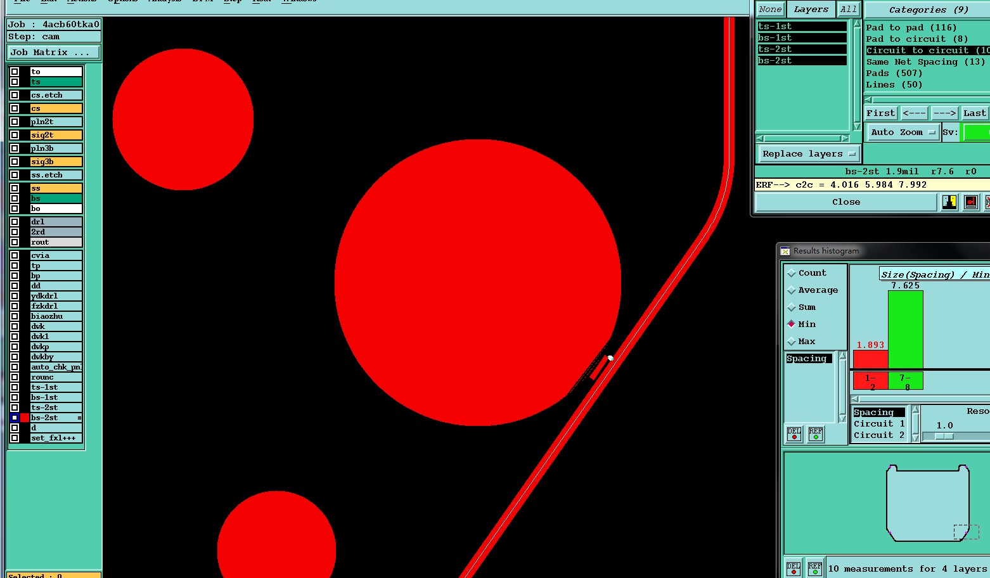This screenshot has width=990, height=578.
Task: Toggle the 'ts' layer checkbox
Action: pyautogui.click(x=15, y=82)
